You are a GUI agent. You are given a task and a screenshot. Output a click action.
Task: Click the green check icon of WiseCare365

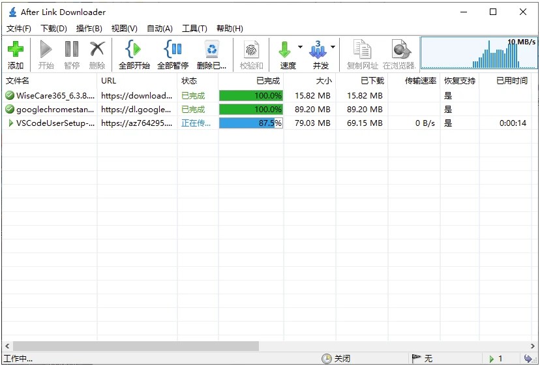click(10, 95)
